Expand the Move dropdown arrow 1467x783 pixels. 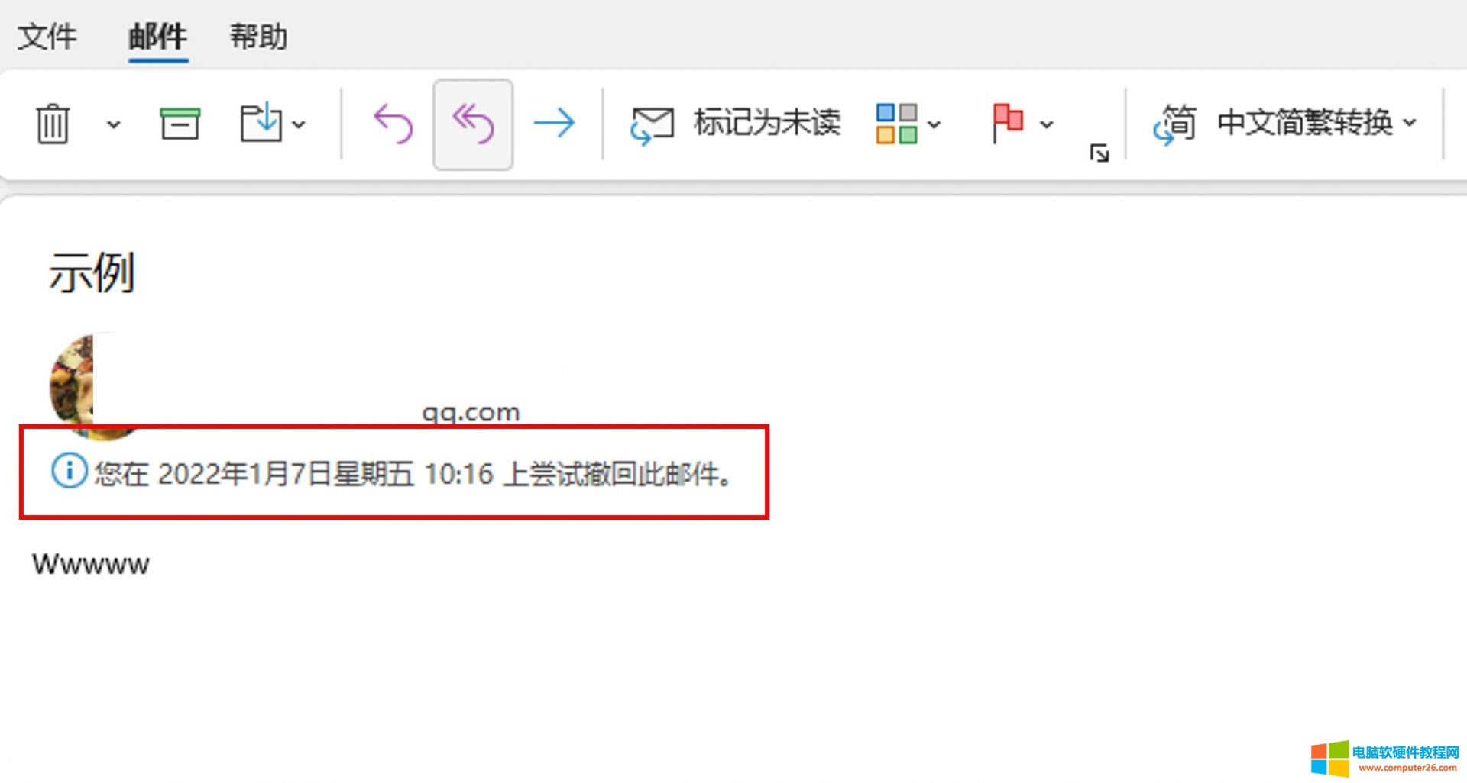click(x=299, y=124)
